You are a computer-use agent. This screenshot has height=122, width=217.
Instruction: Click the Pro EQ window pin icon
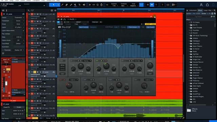151,17
